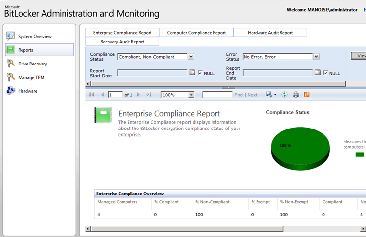
Task: Click % Exempt column header
Action: point(260,202)
